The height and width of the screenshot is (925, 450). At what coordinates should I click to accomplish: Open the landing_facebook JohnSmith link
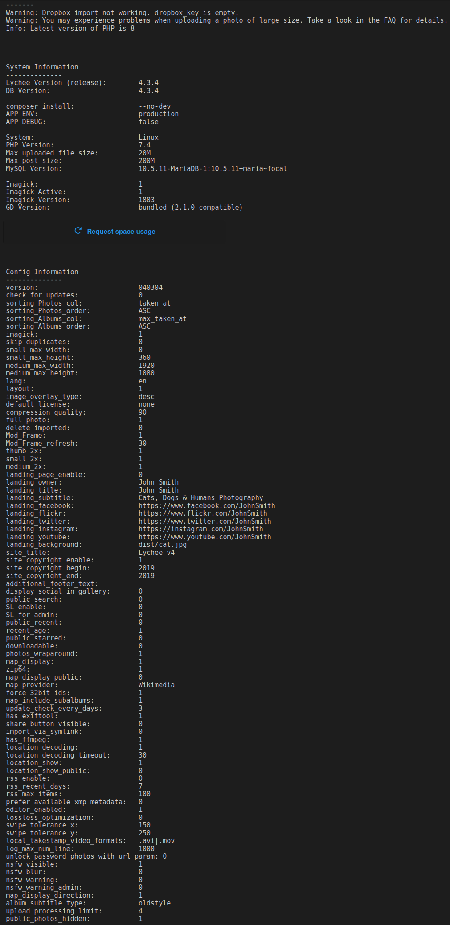pyautogui.click(x=207, y=505)
